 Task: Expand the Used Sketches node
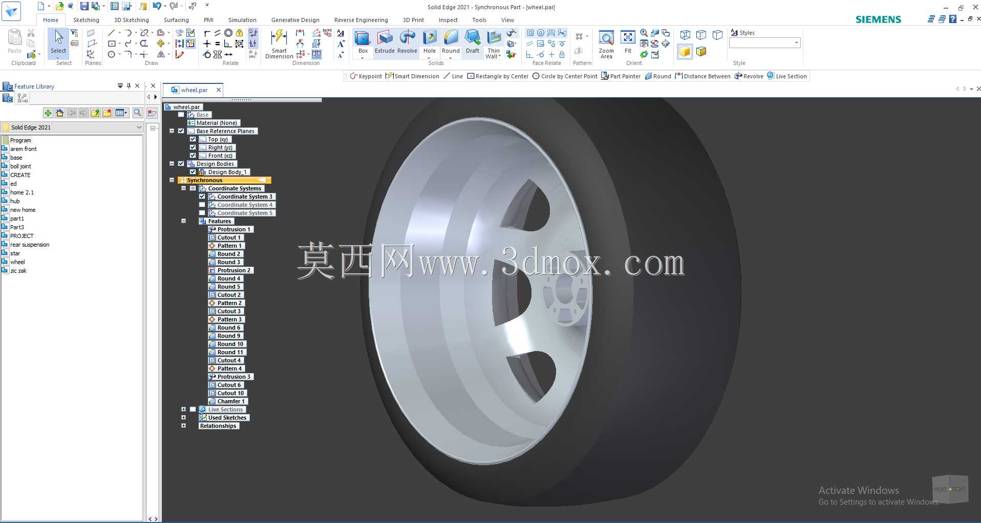183,418
